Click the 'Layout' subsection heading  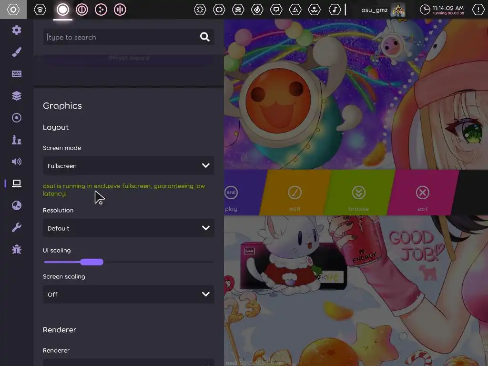tap(56, 127)
